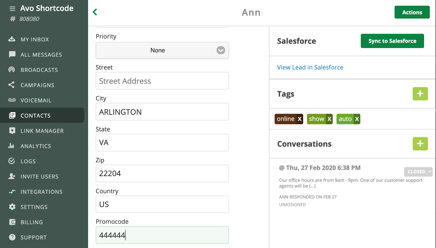The width and height of the screenshot is (436, 248).
Task: Select the Broadcasts sidebar icon
Action: (x=12, y=70)
